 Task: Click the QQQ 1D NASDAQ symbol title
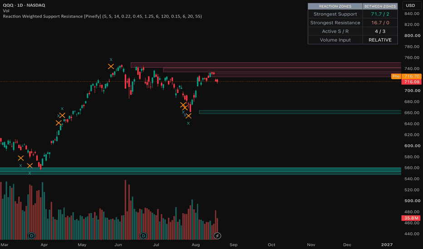(24, 5)
